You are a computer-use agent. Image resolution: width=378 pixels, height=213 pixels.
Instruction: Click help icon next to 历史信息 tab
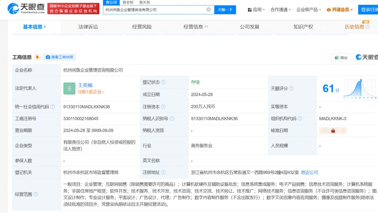coord(368,27)
